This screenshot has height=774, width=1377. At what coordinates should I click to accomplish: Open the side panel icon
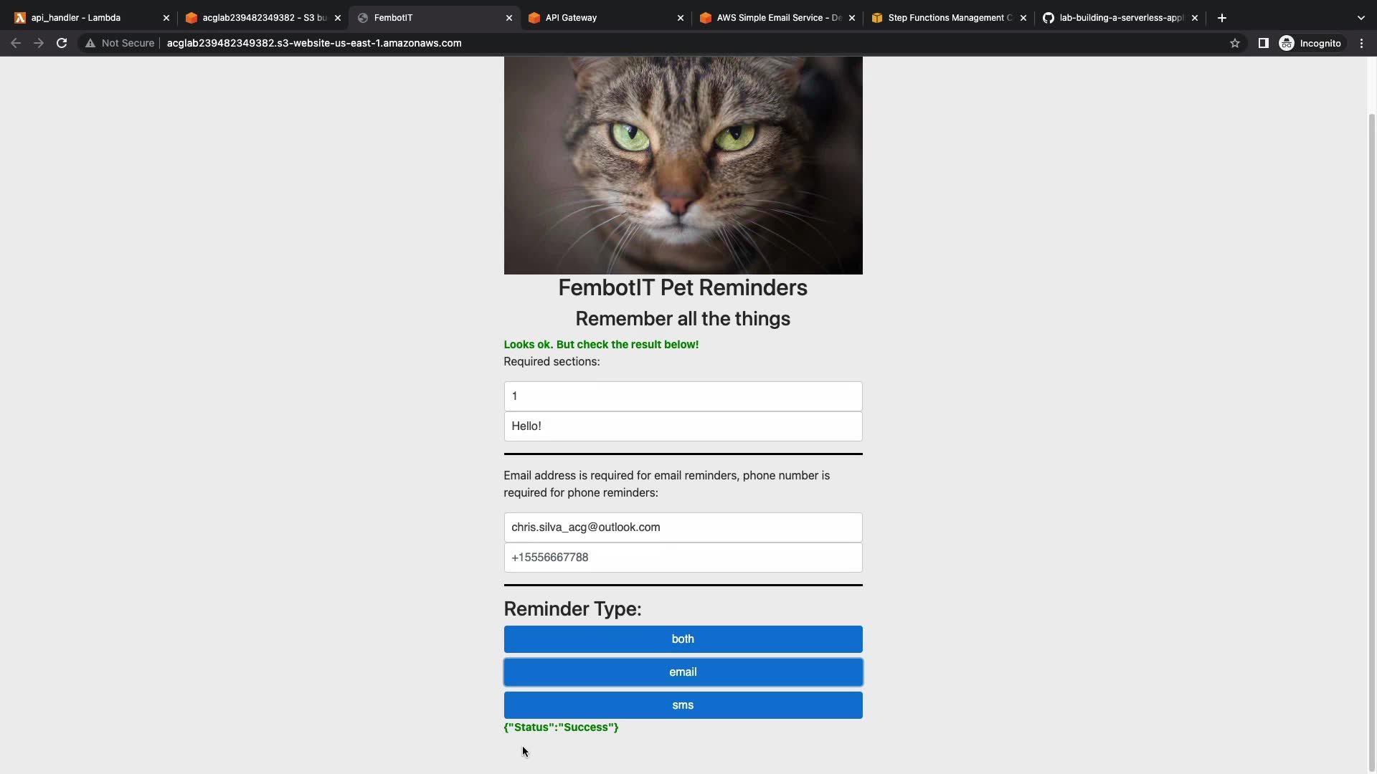point(1263,43)
